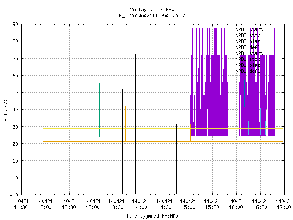Click the y-axis tick label 0
The width and height of the screenshot is (293, 220).
click(x=16, y=178)
